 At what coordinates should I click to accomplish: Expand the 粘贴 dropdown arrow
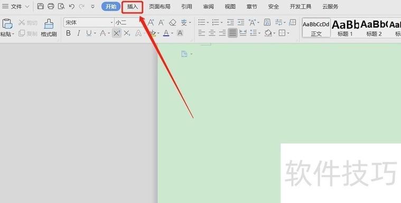[x=13, y=34]
